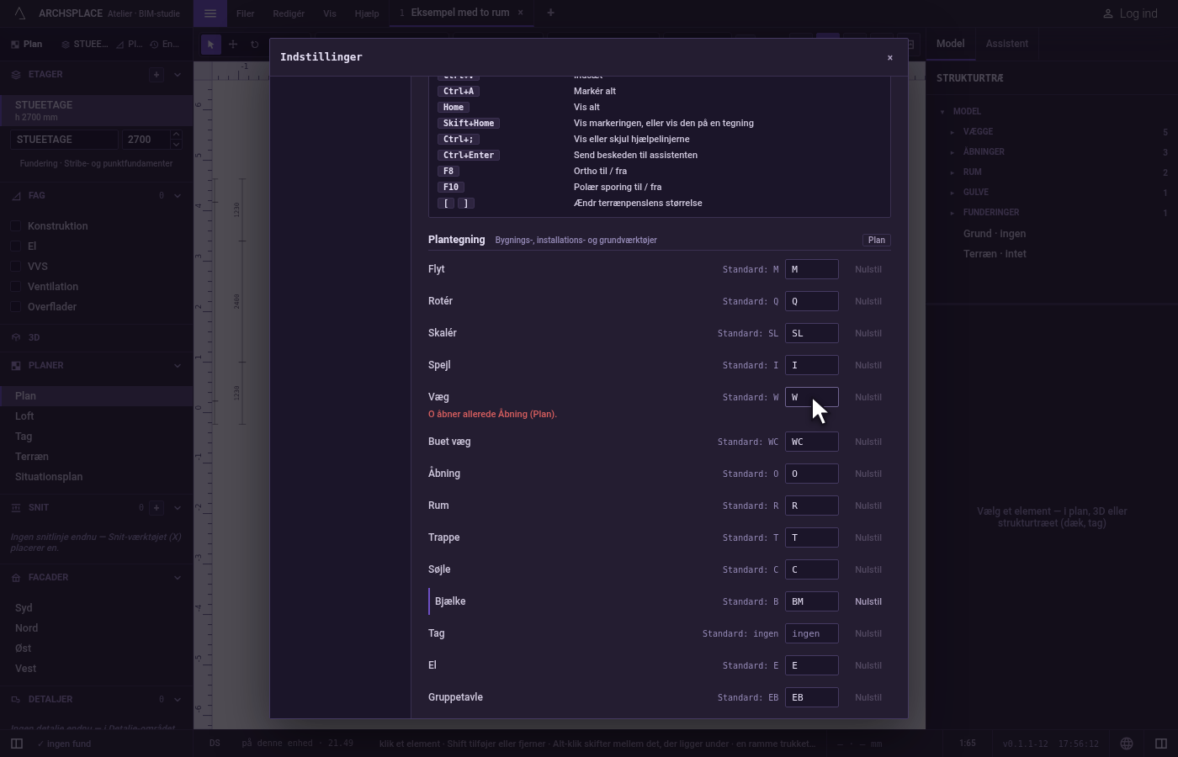This screenshot has height=757, width=1178.
Task: Close the Indstillinger dialog
Action: click(x=889, y=57)
